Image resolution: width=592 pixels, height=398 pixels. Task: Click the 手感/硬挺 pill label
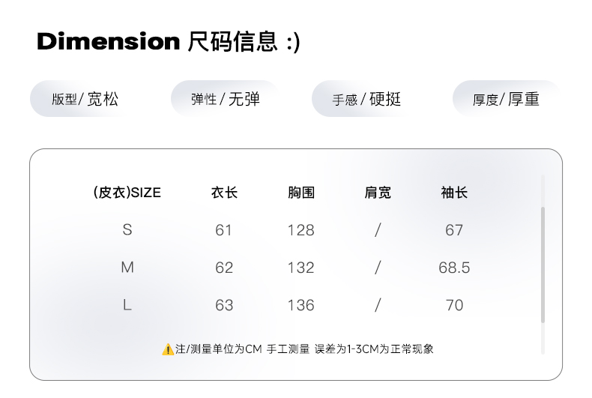[366, 99]
